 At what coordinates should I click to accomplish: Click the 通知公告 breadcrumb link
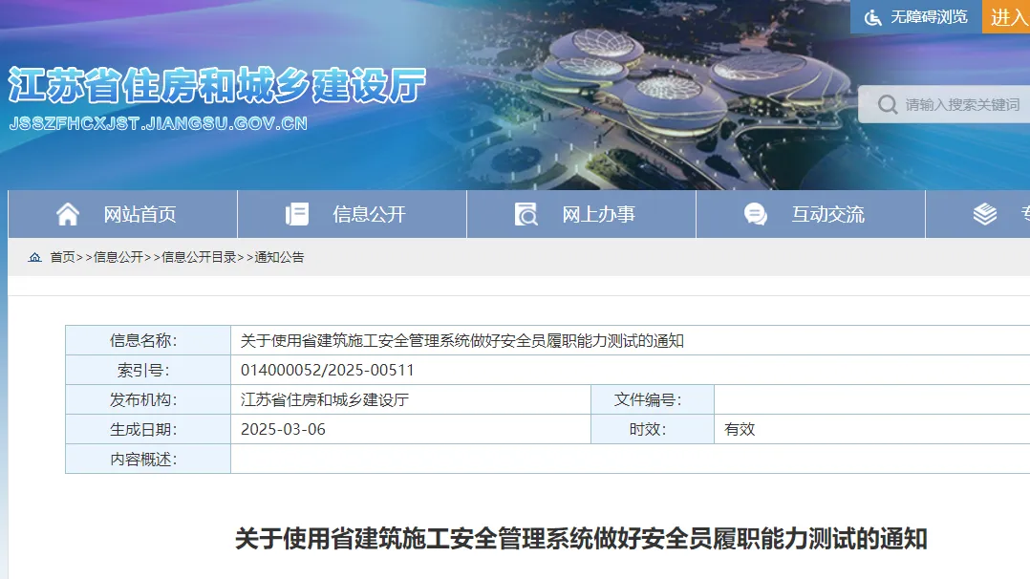(277, 256)
